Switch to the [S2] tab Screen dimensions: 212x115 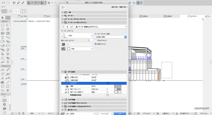[47, 16]
